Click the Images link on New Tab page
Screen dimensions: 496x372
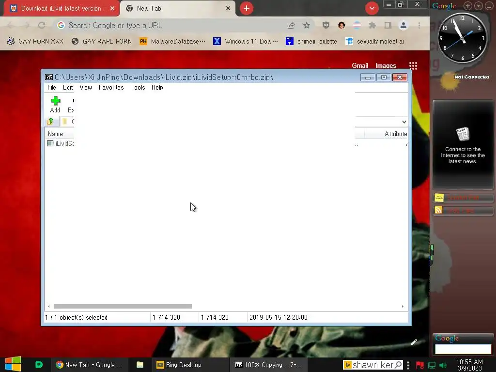point(386,65)
